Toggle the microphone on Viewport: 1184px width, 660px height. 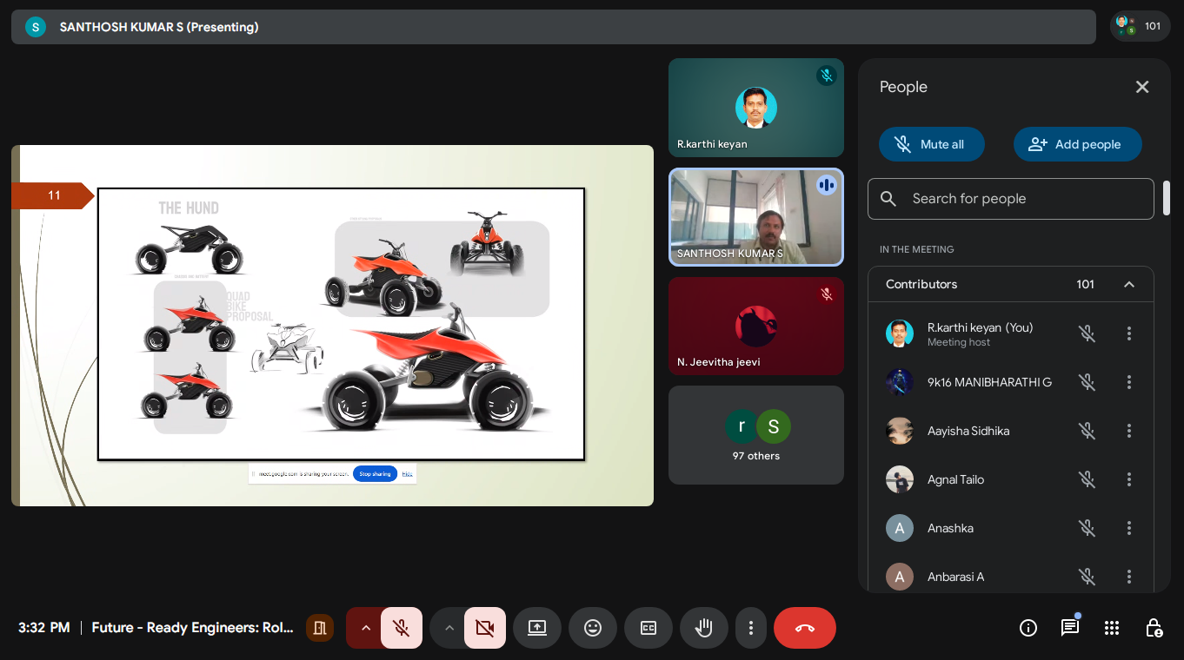tap(402, 628)
